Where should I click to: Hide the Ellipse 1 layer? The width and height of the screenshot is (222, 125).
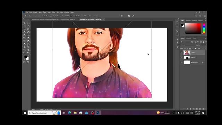pyautogui.click(x=181, y=58)
